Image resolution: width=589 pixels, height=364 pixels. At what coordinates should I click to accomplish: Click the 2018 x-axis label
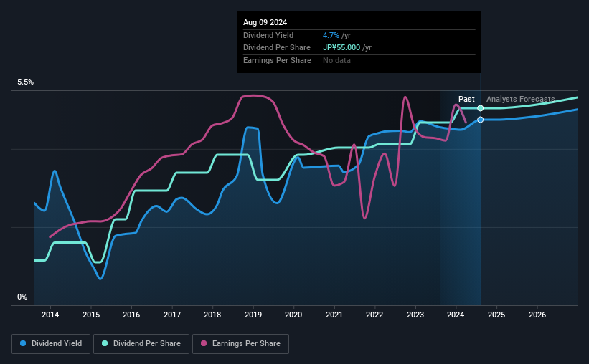[x=212, y=315]
